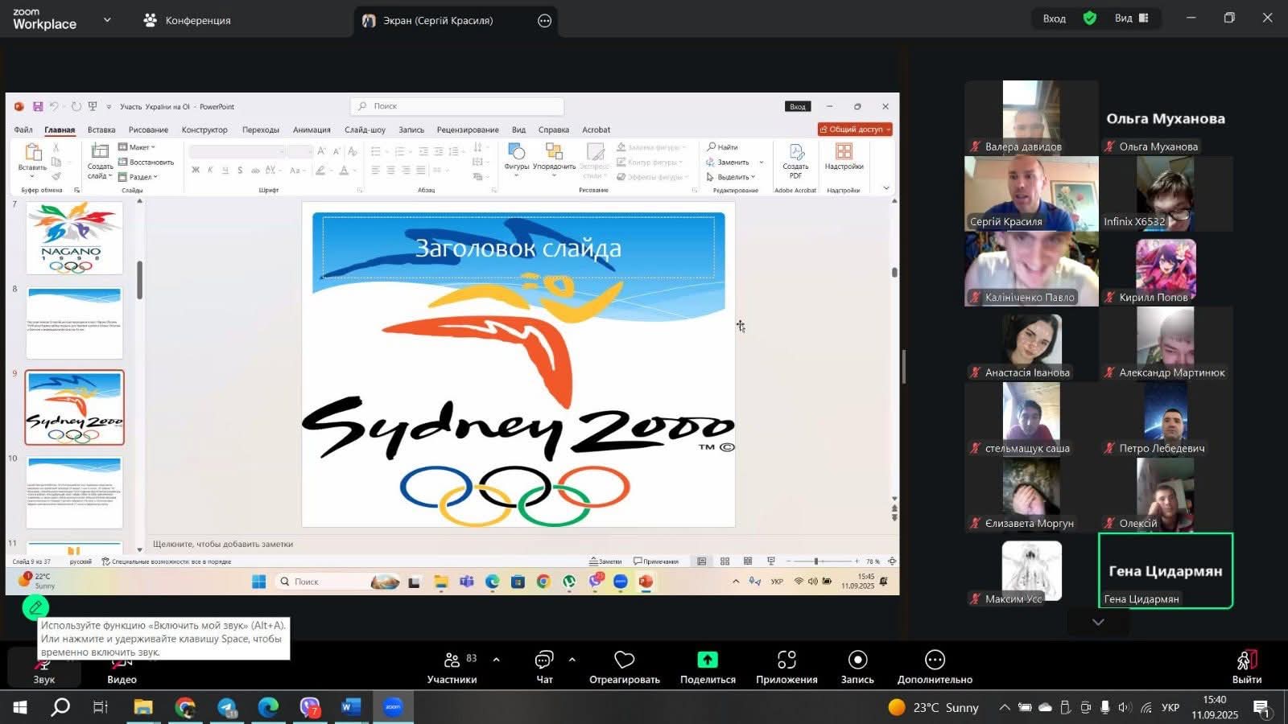Select Єлизавета Моргун video tile
This screenshot has width=1288, height=724.
pos(1031,495)
